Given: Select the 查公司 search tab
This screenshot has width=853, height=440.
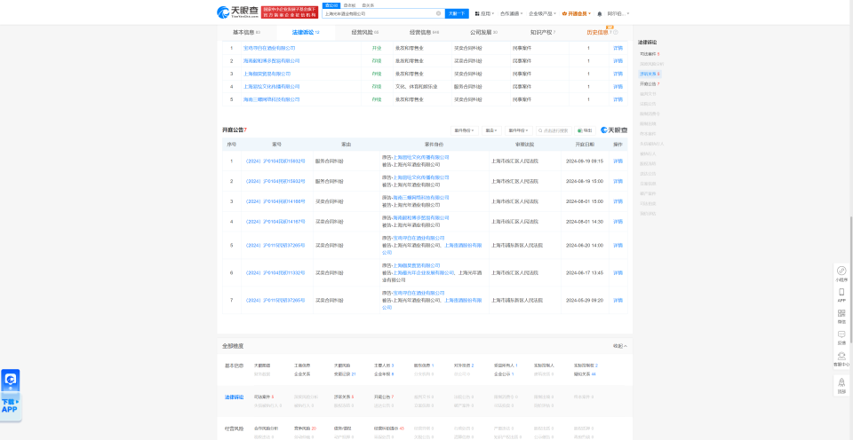Looking at the screenshot, I should 331,5.
